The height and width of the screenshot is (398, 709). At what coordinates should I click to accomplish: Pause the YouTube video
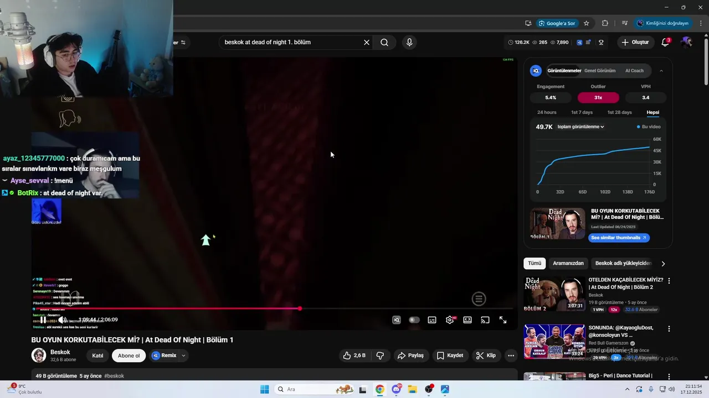(x=43, y=320)
